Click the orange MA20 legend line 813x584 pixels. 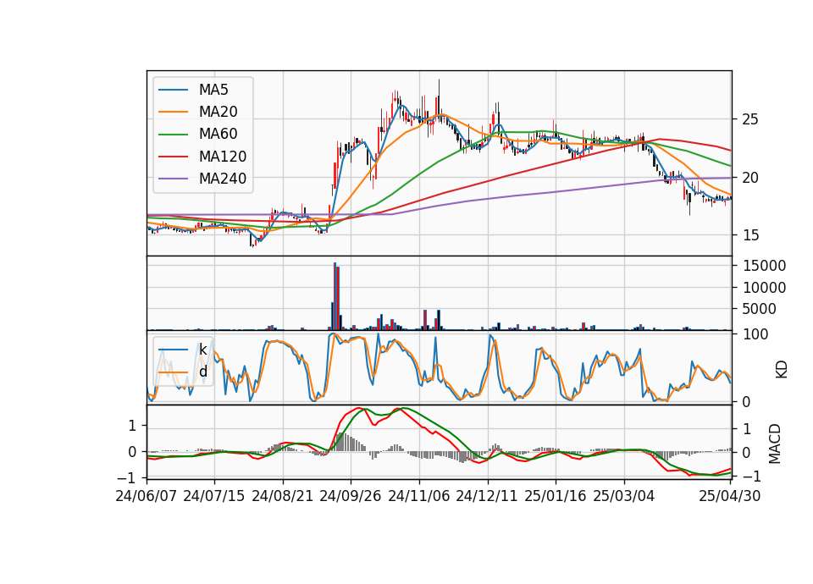[173, 112]
